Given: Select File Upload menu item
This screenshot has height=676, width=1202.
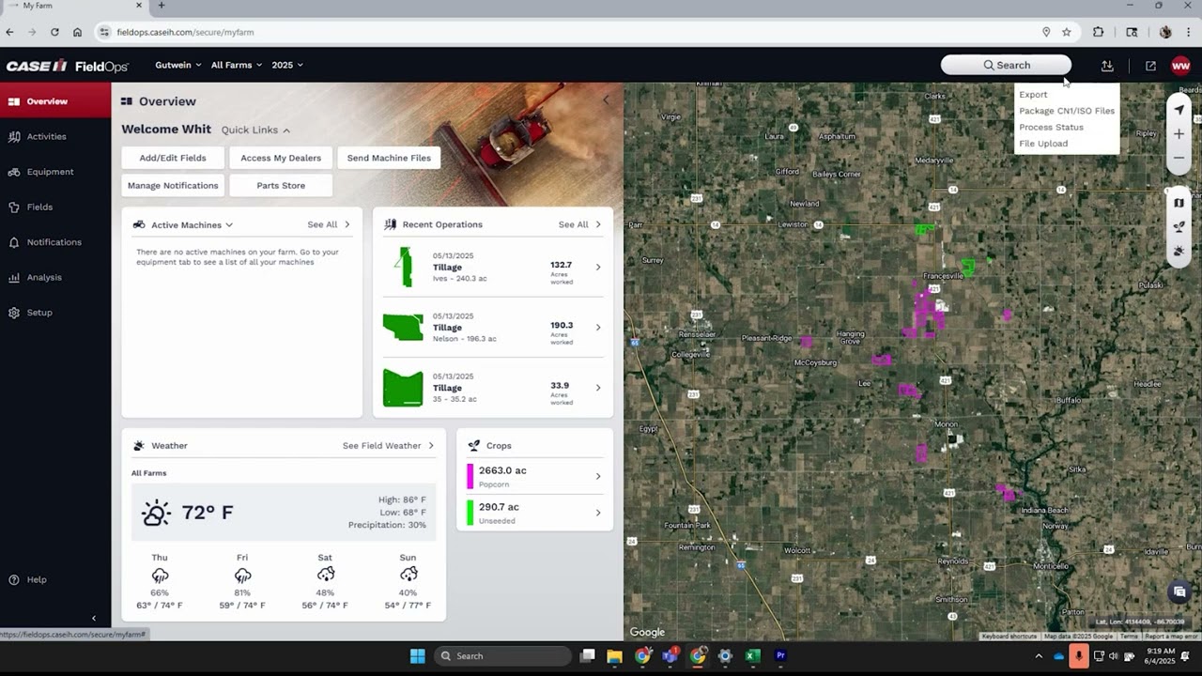Looking at the screenshot, I should click(1043, 144).
